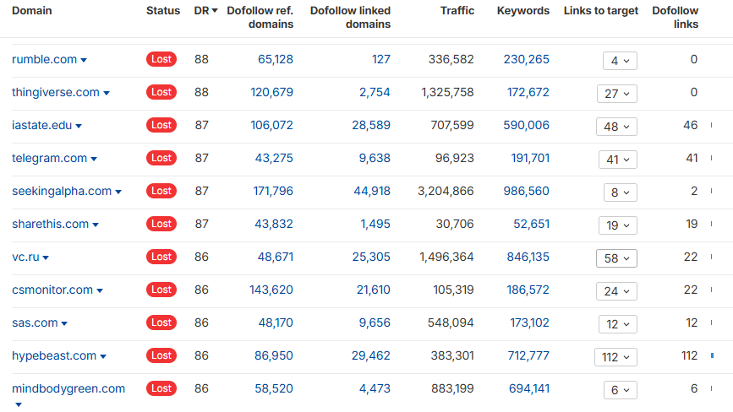
Task: Click csmonitor.com keywords value 186,572
Action: click(x=528, y=290)
